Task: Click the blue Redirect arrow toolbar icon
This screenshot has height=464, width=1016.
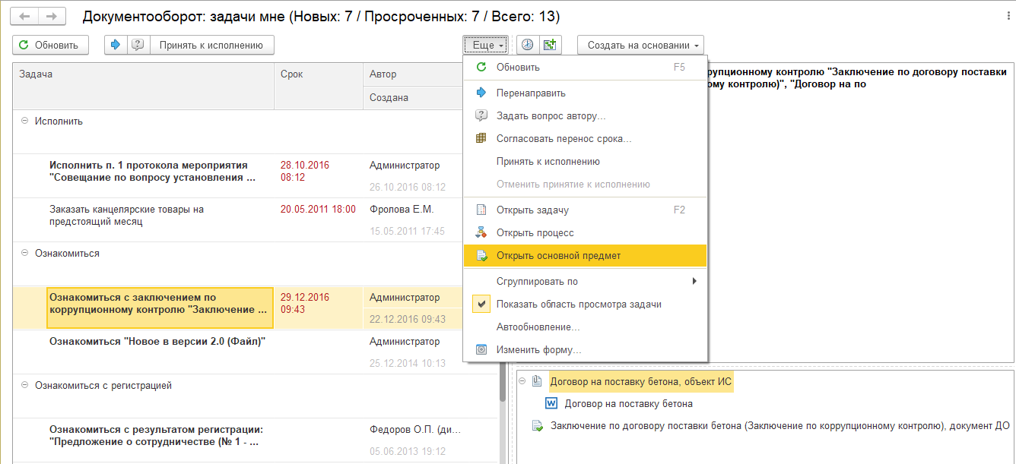Action: point(116,45)
